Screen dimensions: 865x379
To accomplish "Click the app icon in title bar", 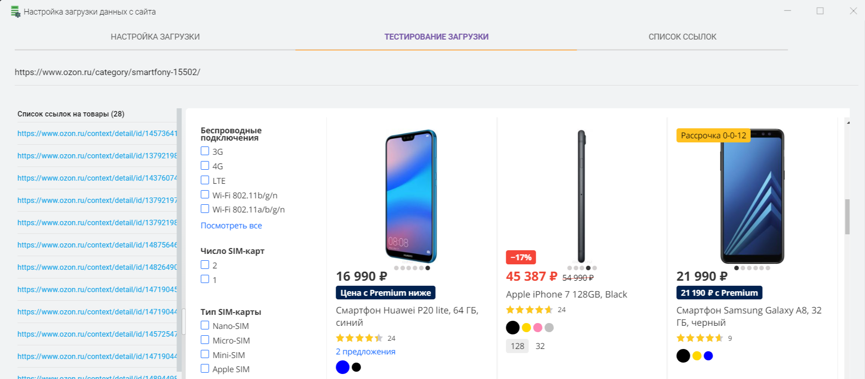I will [15, 12].
